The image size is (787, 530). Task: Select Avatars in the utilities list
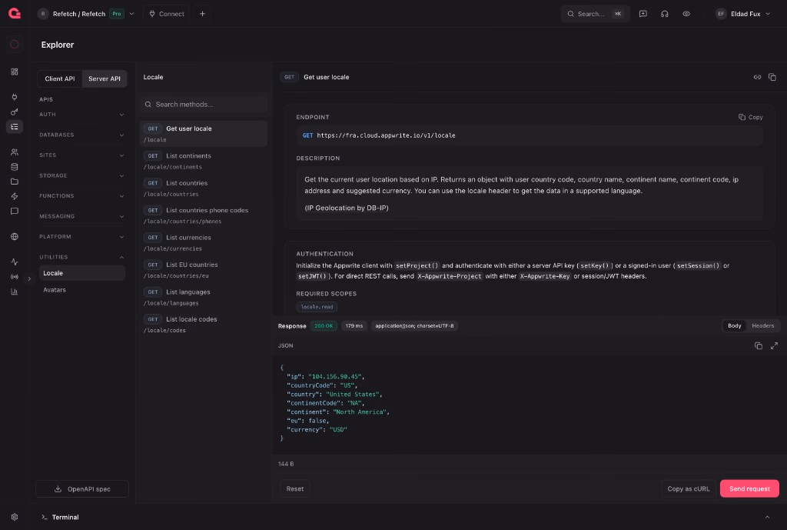[82, 290]
